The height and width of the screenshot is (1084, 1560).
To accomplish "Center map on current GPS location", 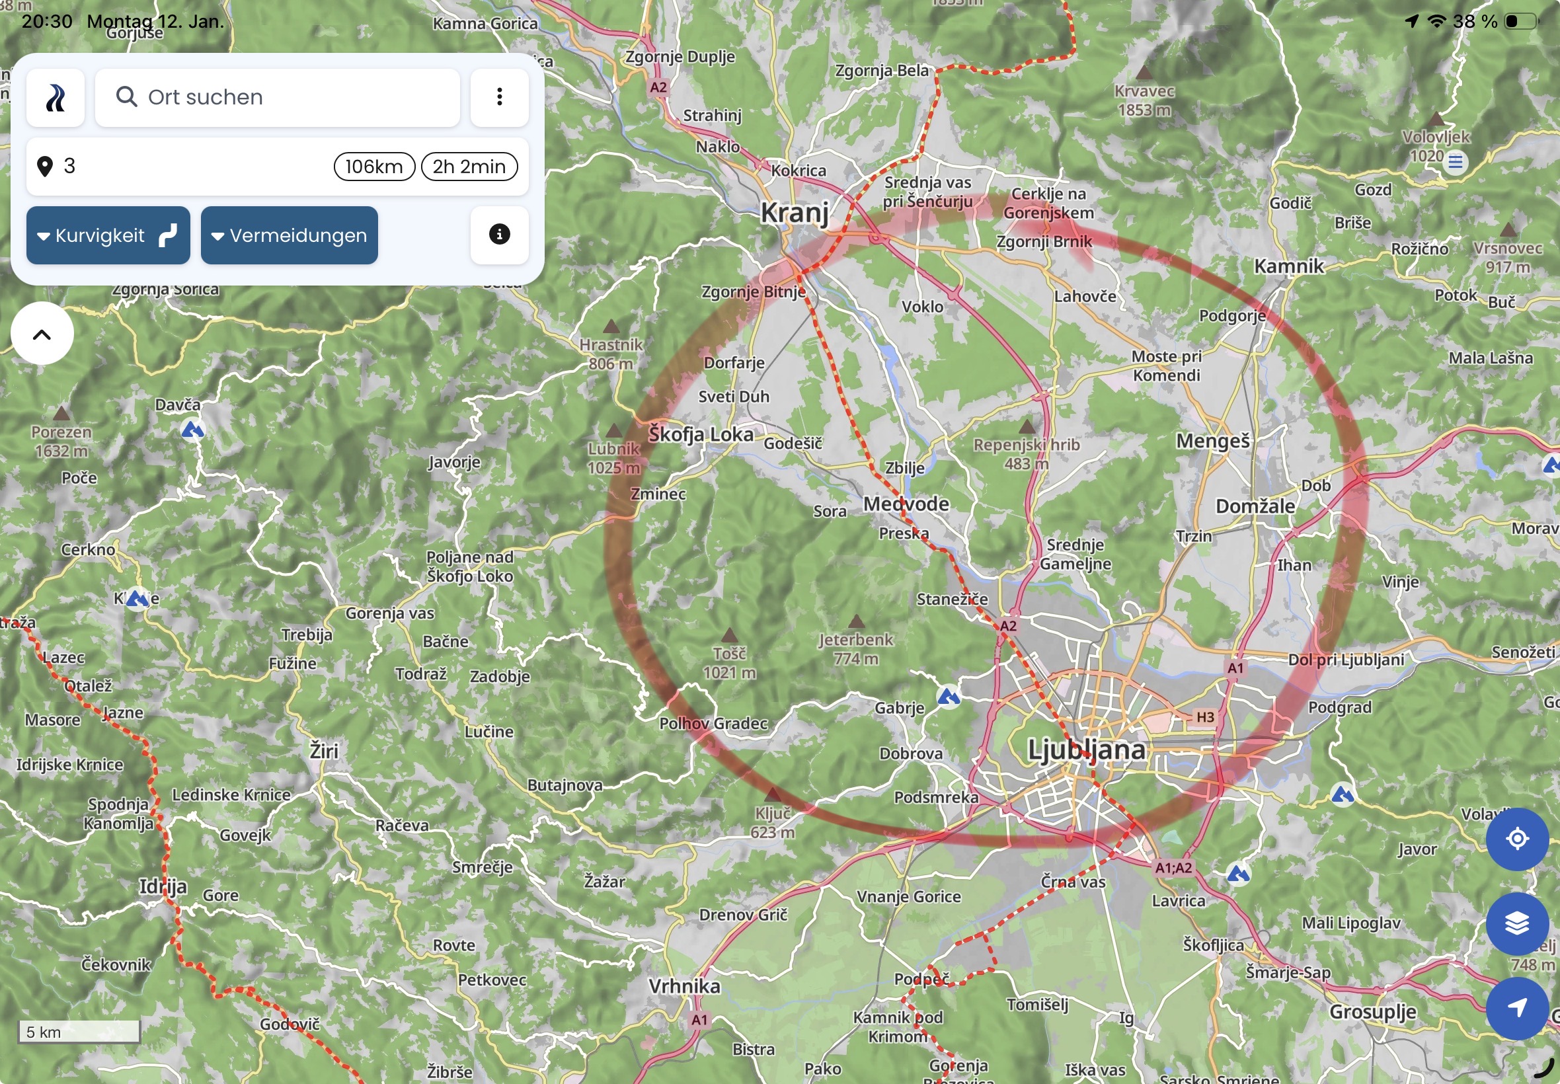I will (1516, 839).
